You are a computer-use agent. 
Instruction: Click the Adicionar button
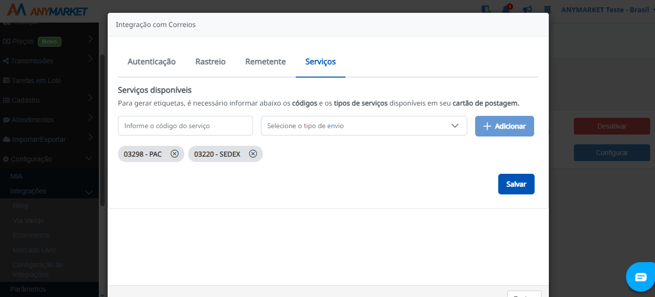[504, 126]
